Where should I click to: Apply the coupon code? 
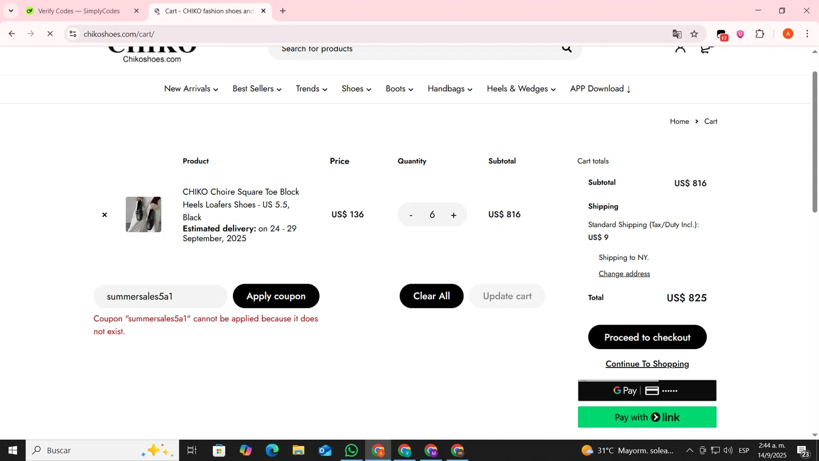click(x=276, y=296)
